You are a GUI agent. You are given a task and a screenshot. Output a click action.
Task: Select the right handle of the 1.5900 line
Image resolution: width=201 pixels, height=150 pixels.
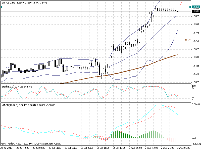190,7
